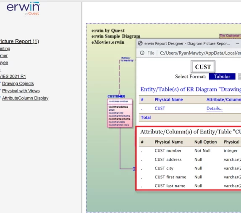The width and height of the screenshot is (241, 213).
Task: Open the MOVIES 2021 R1 link
Action: click(13, 77)
